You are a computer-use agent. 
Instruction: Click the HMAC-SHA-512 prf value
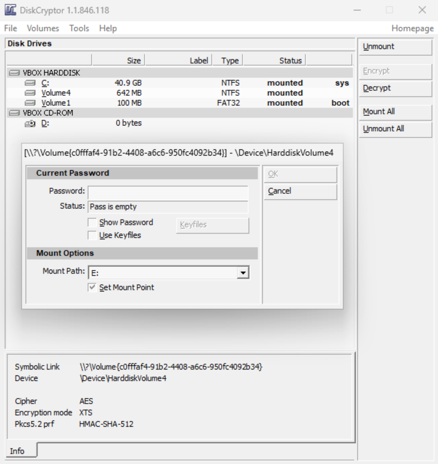[x=106, y=424]
